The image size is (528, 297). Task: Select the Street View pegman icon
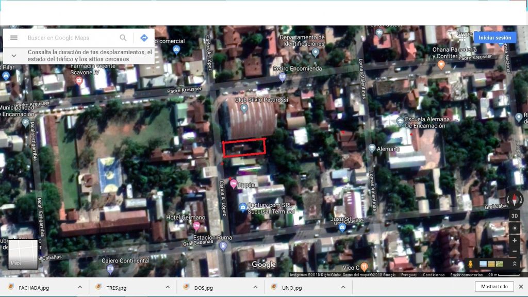tap(470, 265)
